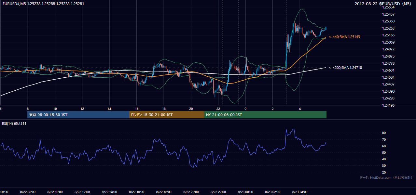Select the 200 SMA label 1.24718
The height and width of the screenshot is (195, 416).
coord(345,68)
